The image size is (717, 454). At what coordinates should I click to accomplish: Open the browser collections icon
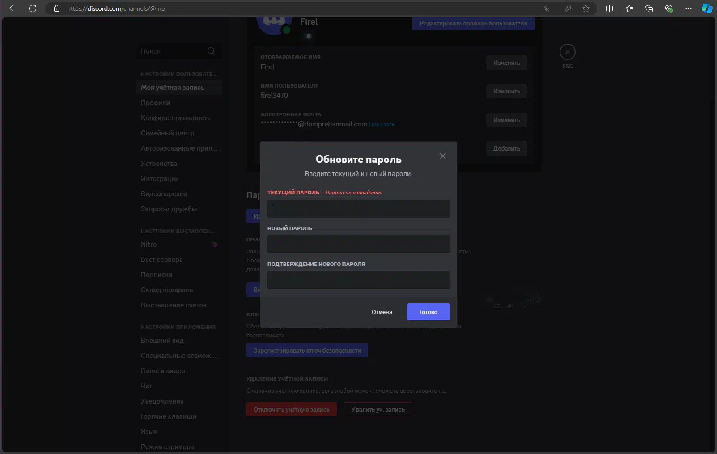[x=649, y=8]
